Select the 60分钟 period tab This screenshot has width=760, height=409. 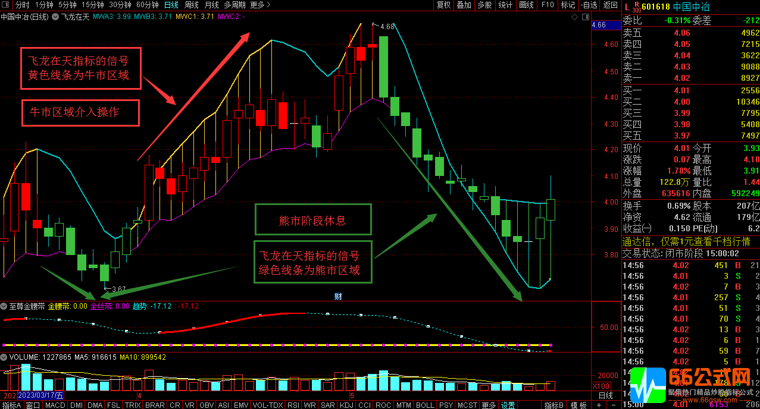click(148, 5)
